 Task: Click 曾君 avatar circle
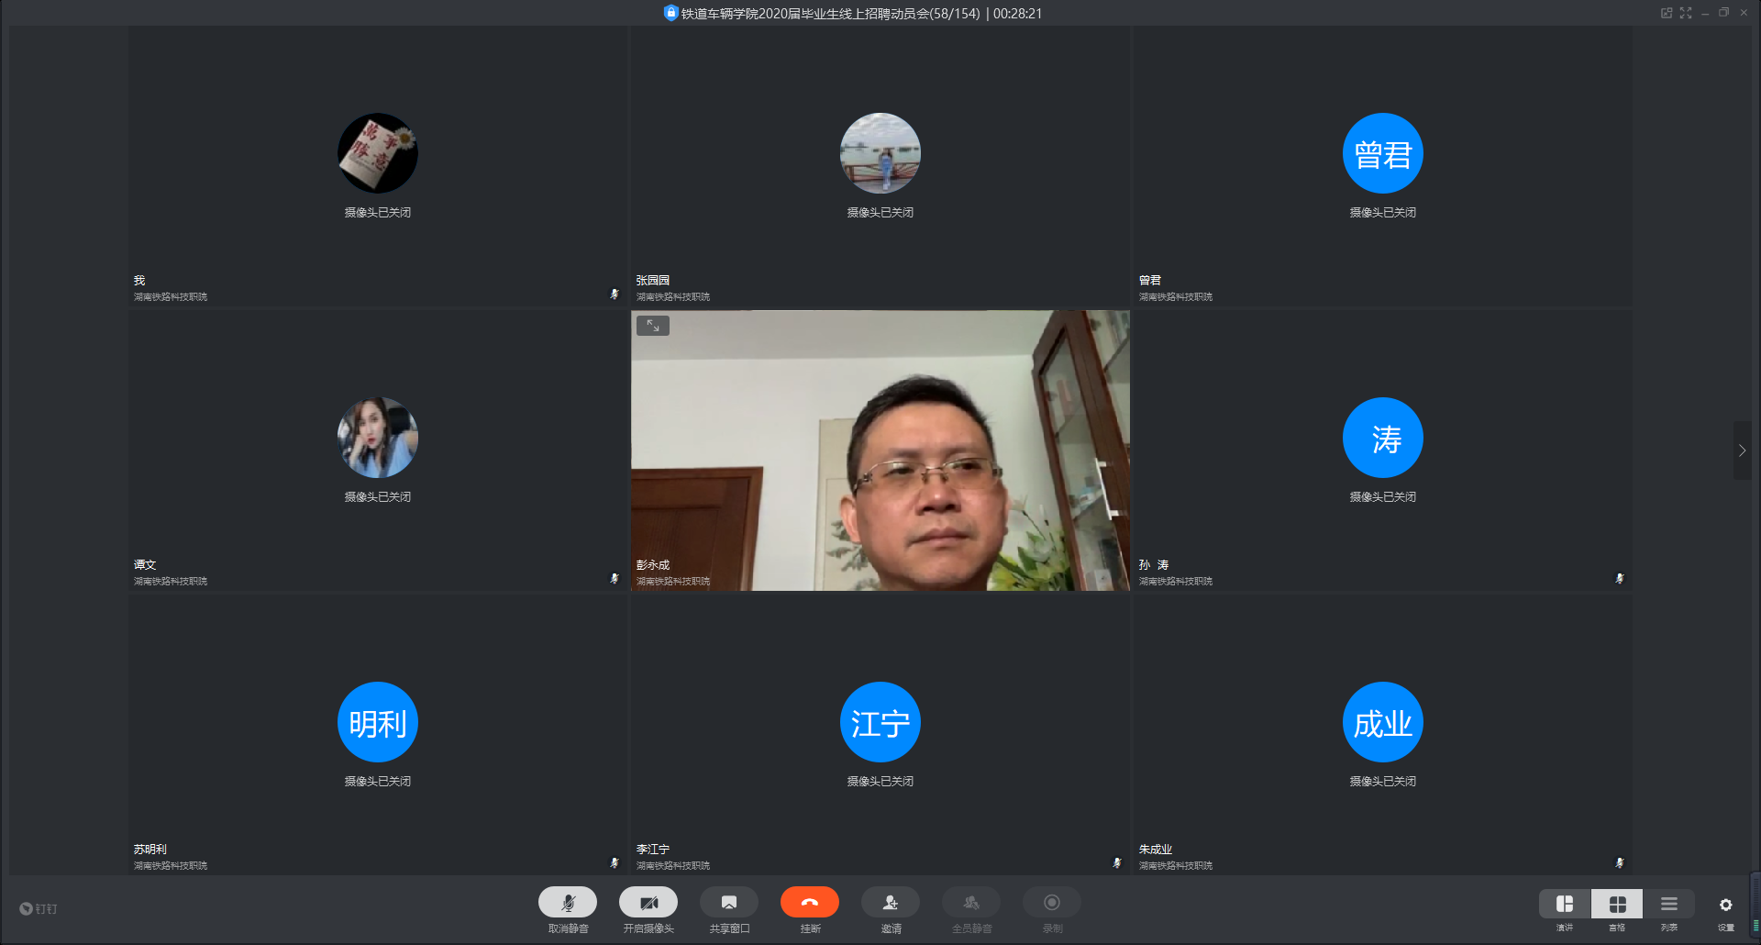pyautogui.click(x=1383, y=153)
